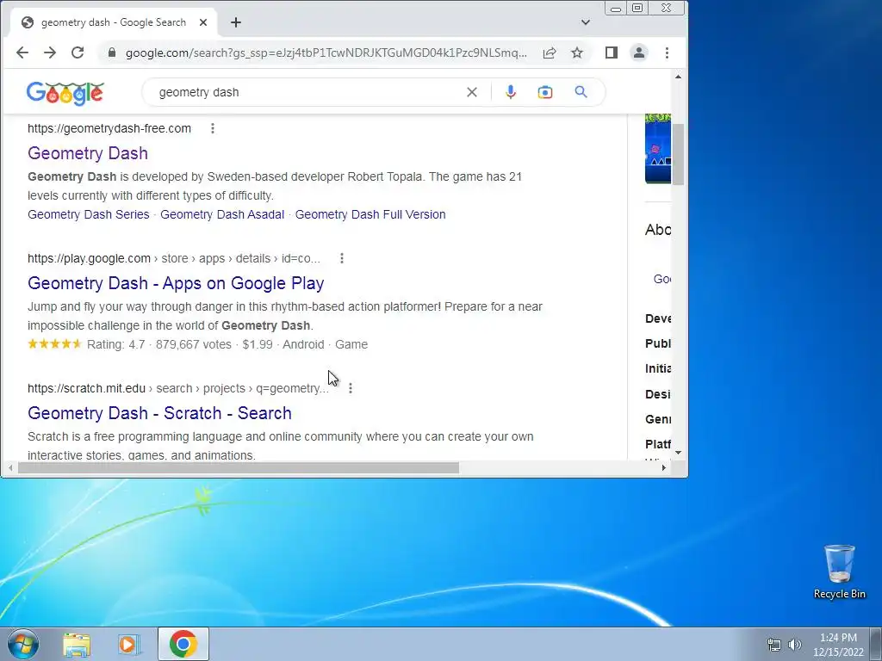Go back to the previous page
The height and width of the screenshot is (661, 882).
click(x=22, y=53)
